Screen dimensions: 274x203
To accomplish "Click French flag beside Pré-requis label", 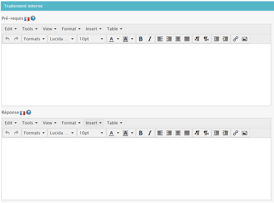I will tap(27, 19).
